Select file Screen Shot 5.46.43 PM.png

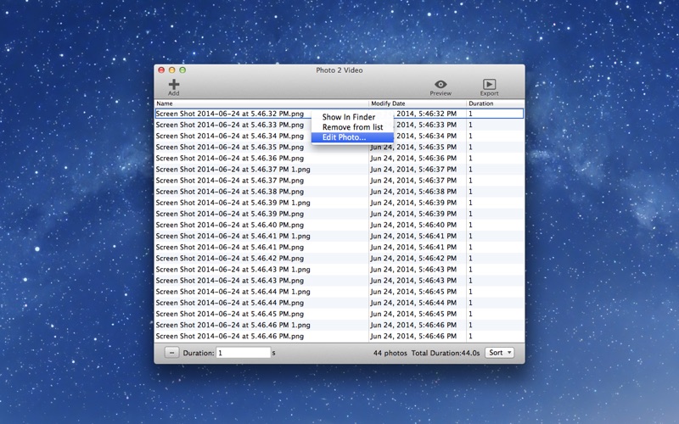pyautogui.click(x=230, y=281)
